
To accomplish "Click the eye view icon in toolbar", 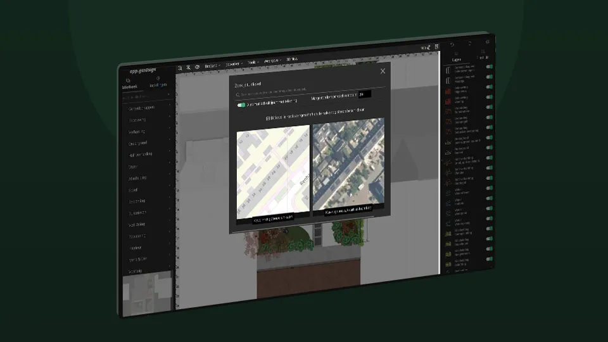I will (x=197, y=66).
